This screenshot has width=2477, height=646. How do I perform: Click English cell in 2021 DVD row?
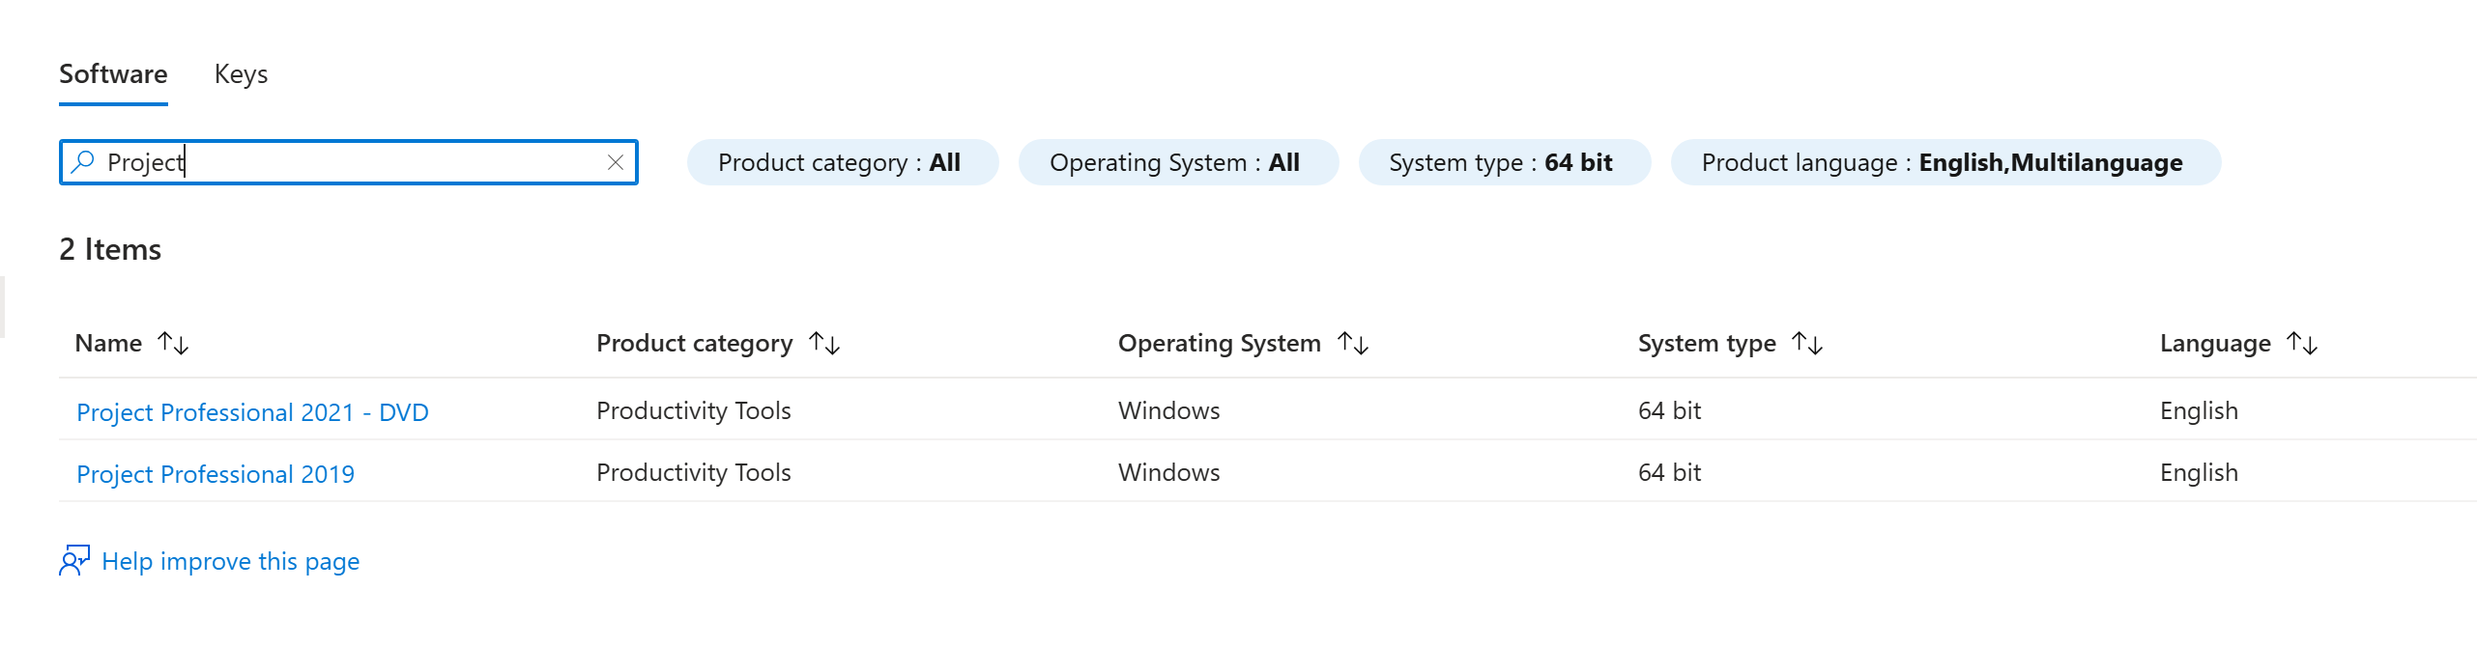point(2199,410)
